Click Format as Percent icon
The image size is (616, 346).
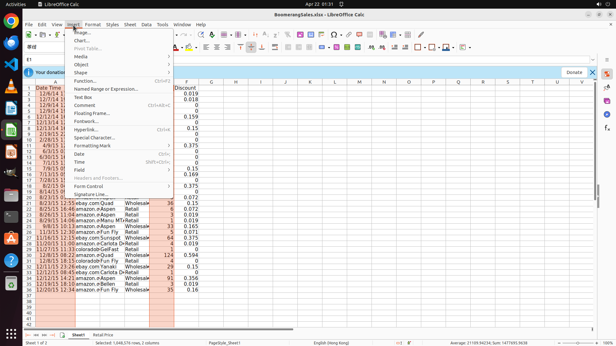pos(337,47)
